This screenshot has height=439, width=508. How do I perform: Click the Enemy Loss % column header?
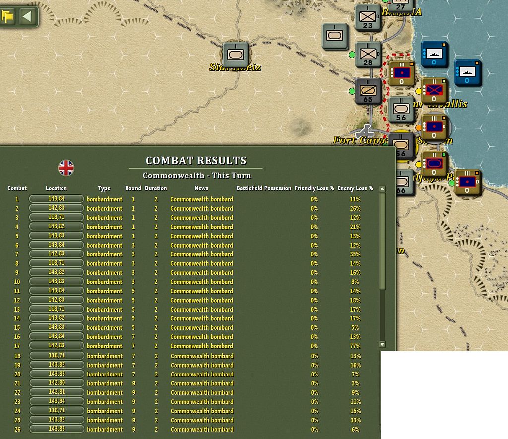(x=355, y=188)
